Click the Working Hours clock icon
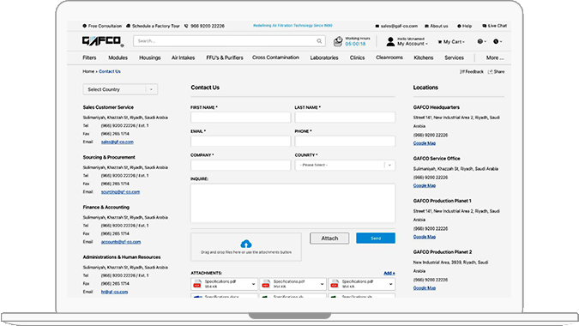 (338, 41)
